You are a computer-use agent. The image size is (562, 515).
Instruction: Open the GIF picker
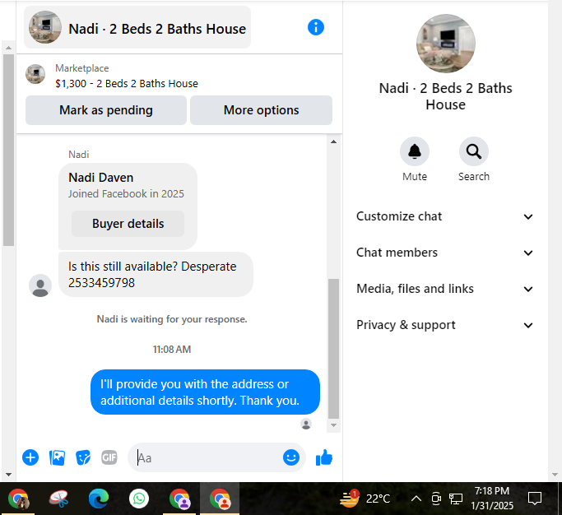pos(109,457)
